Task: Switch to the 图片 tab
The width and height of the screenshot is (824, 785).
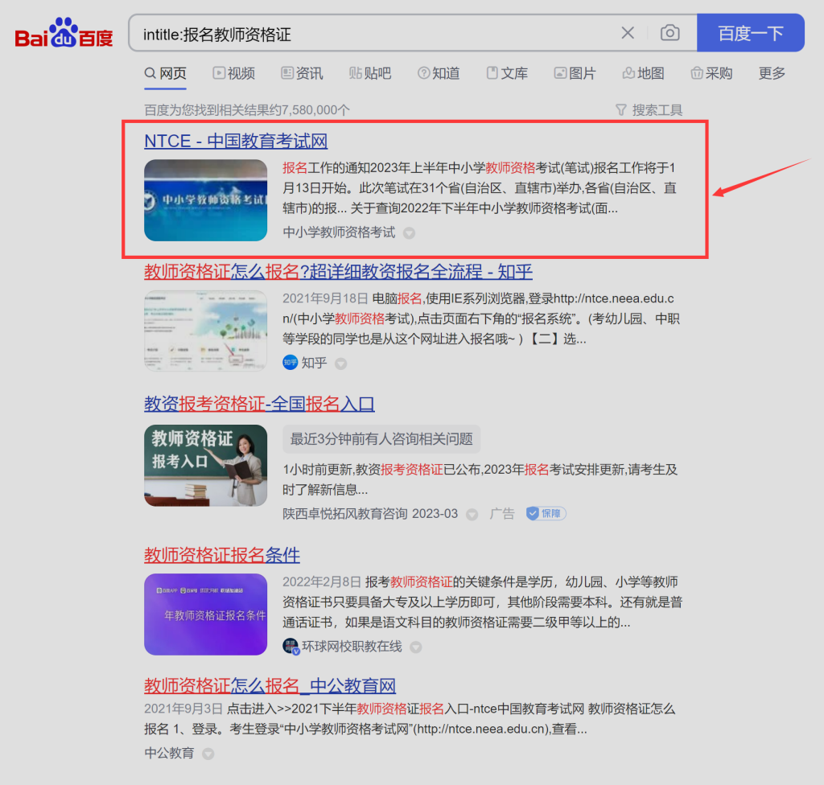Action: (575, 73)
